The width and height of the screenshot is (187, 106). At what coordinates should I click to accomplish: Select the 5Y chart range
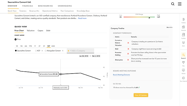(44, 46)
